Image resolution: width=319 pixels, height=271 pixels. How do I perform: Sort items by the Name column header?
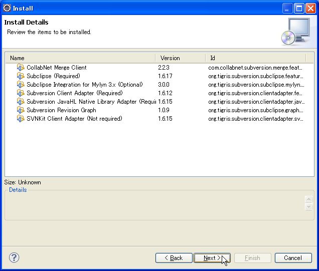pos(80,58)
